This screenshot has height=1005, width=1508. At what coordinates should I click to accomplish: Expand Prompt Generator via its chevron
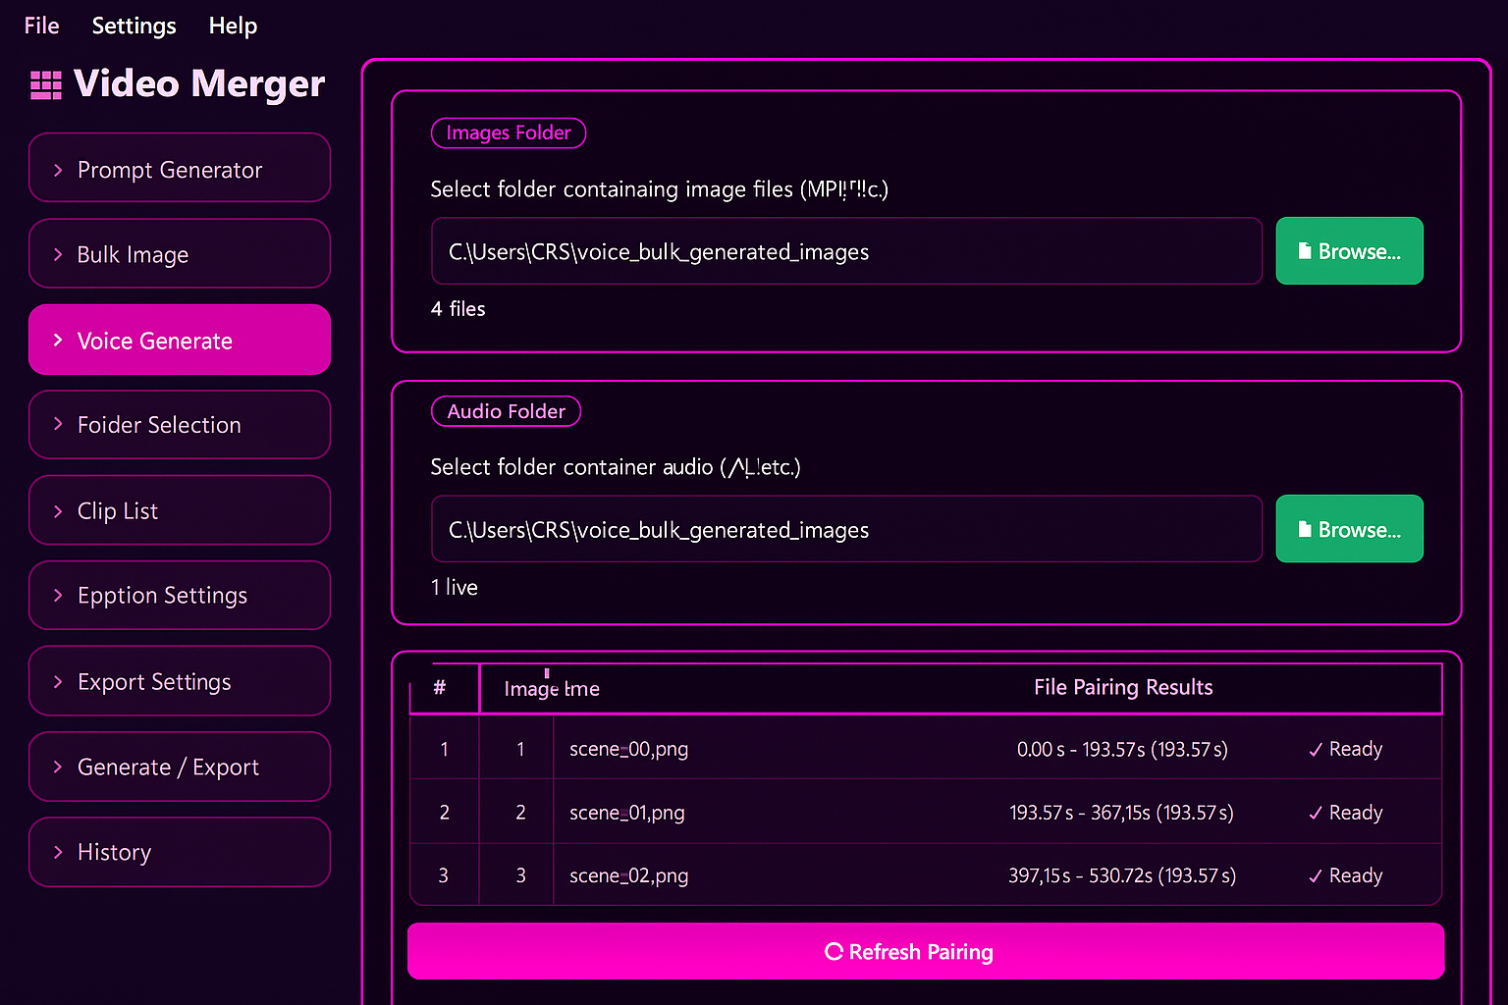click(x=58, y=170)
